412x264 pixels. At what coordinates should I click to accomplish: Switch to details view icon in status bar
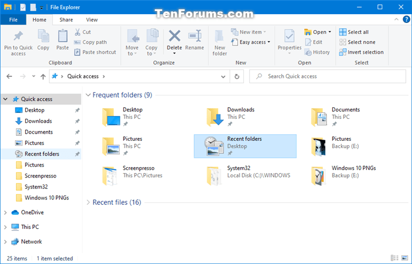[x=394, y=258]
